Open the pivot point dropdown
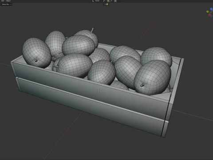The image size is (213, 160). (104, 1)
